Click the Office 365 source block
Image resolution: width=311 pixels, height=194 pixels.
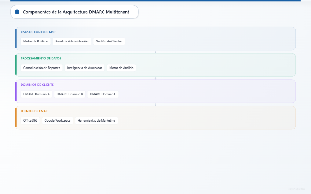[30, 120]
